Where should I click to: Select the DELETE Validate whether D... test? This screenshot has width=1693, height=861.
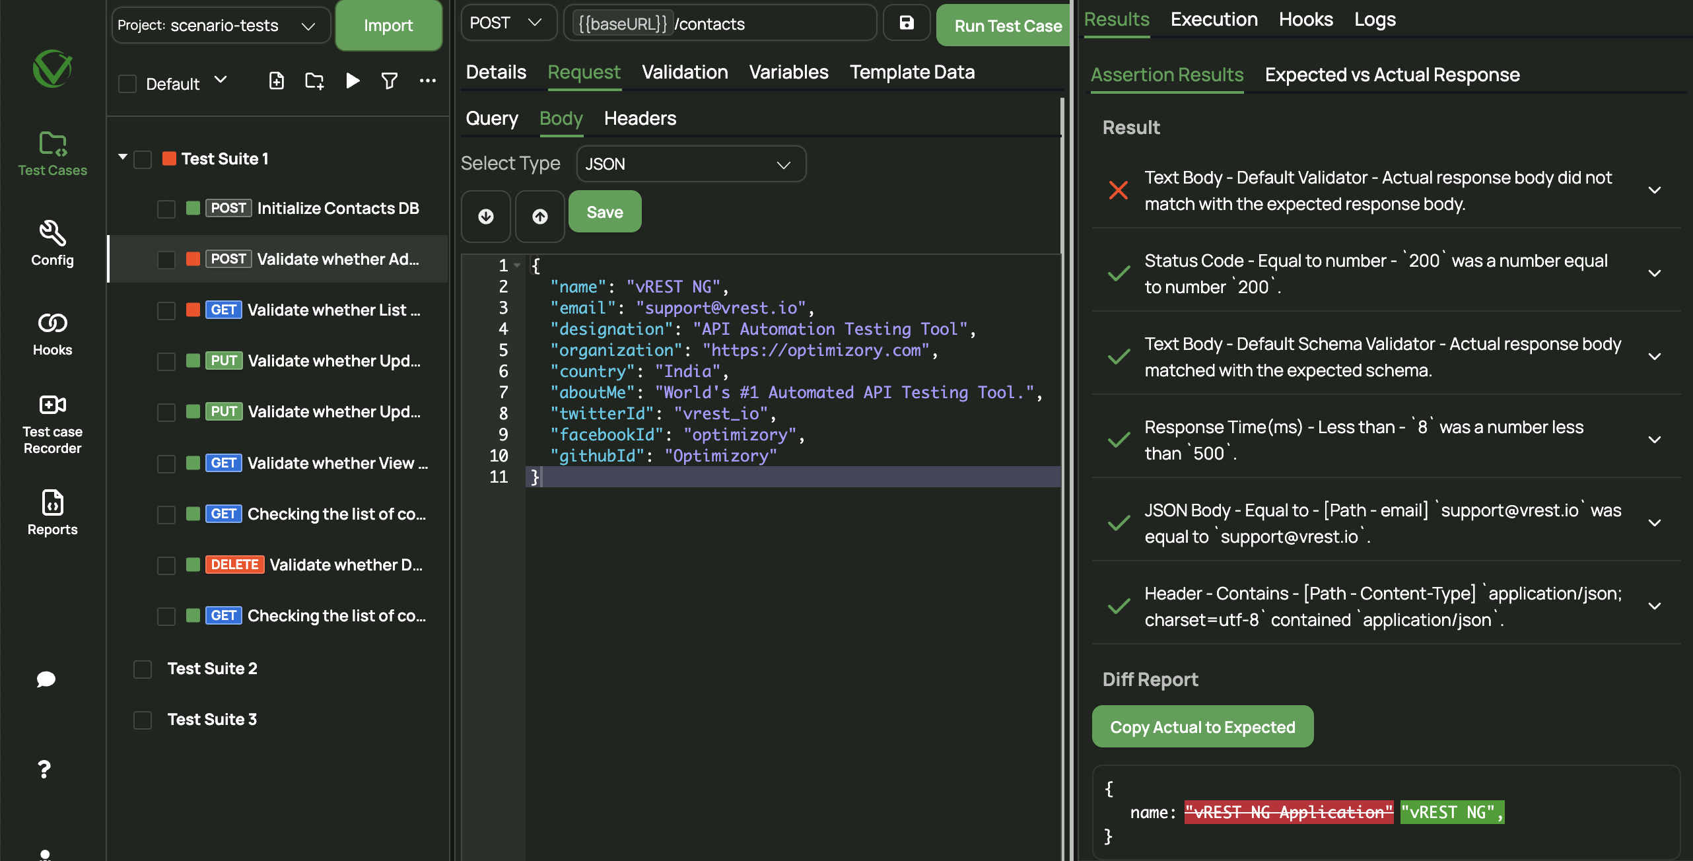(277, 565)
